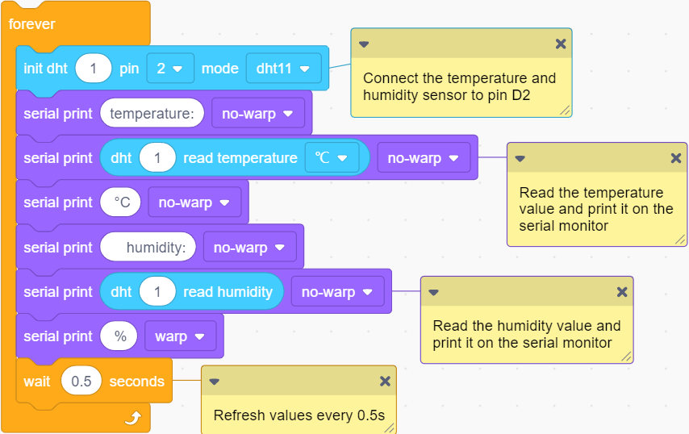
Task: Open the dht11 mode dropdown
Action: pyautogui.click(x=283, y=68)
